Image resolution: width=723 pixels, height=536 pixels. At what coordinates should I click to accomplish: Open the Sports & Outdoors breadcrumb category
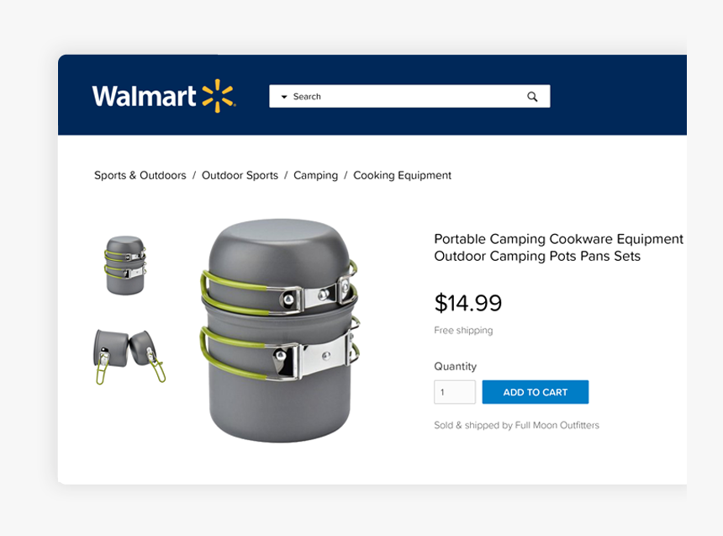tap(140, 175)
